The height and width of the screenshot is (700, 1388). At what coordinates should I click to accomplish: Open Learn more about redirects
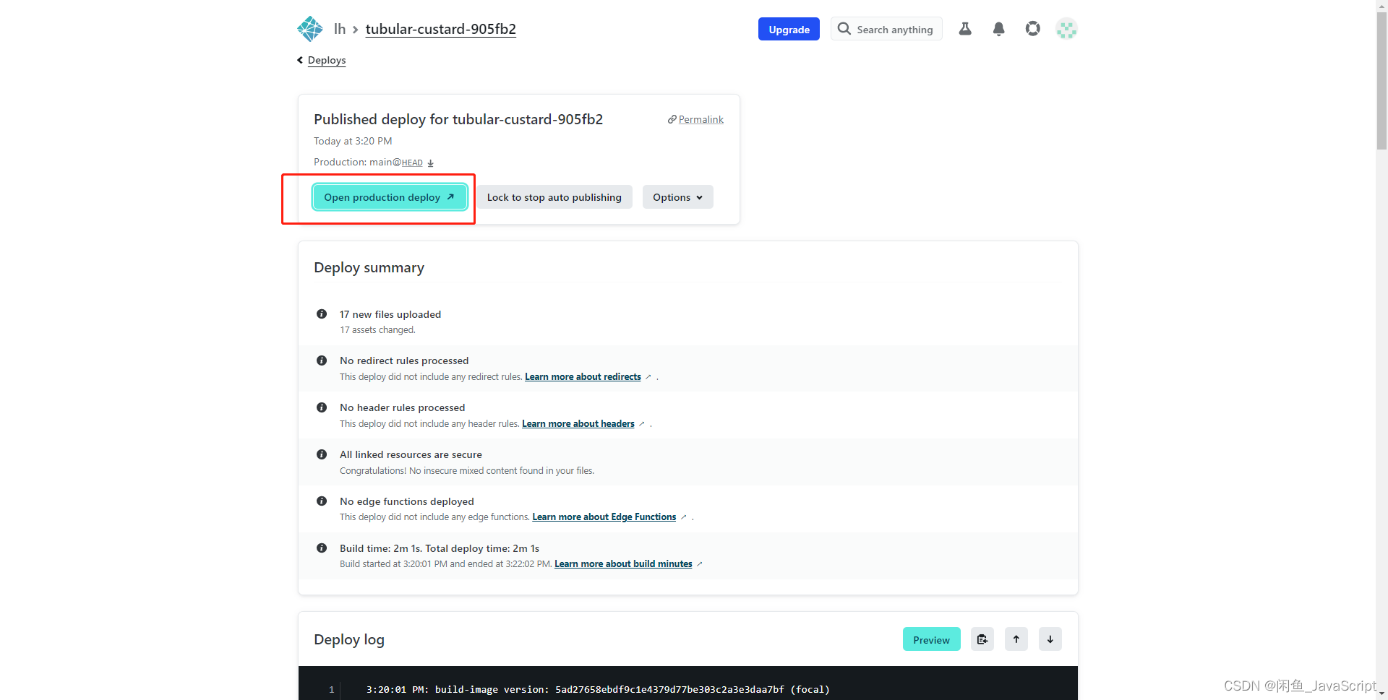coord(583,377)
